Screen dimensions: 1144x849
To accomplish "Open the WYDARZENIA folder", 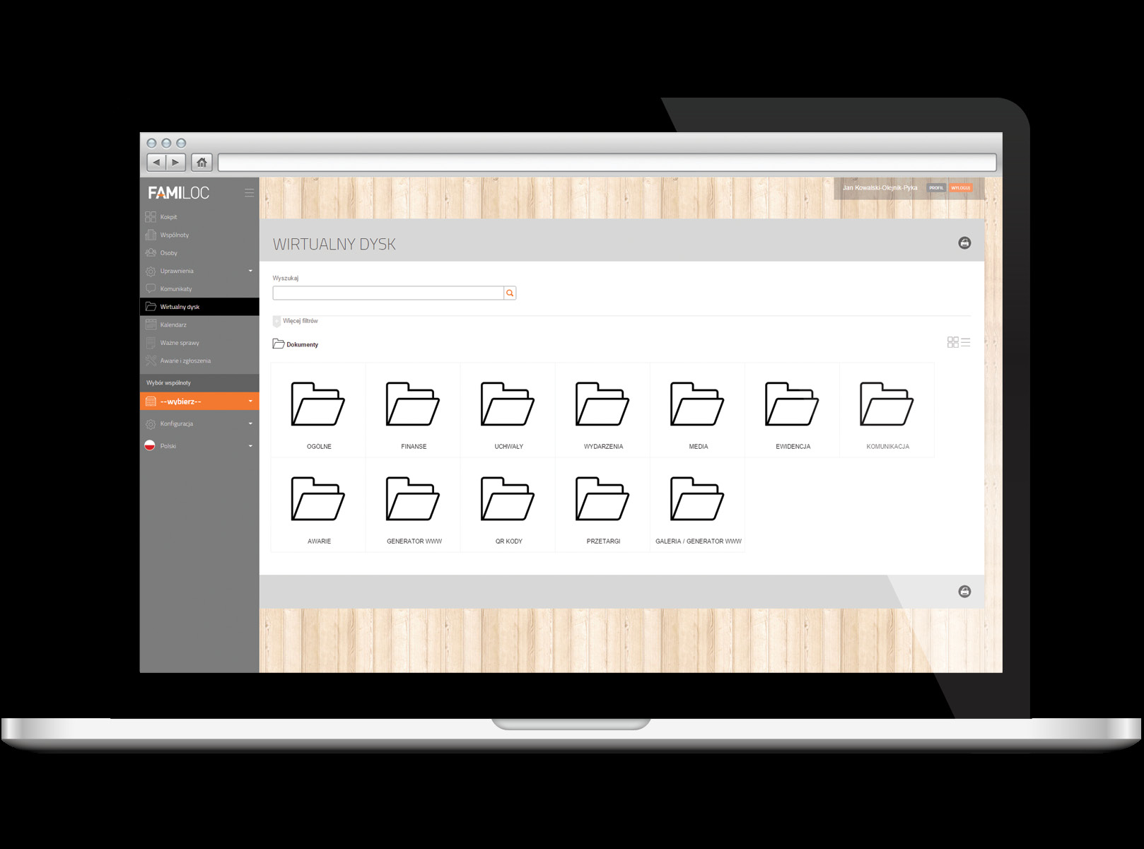I will pyautogui.click(x=602, y=410).
